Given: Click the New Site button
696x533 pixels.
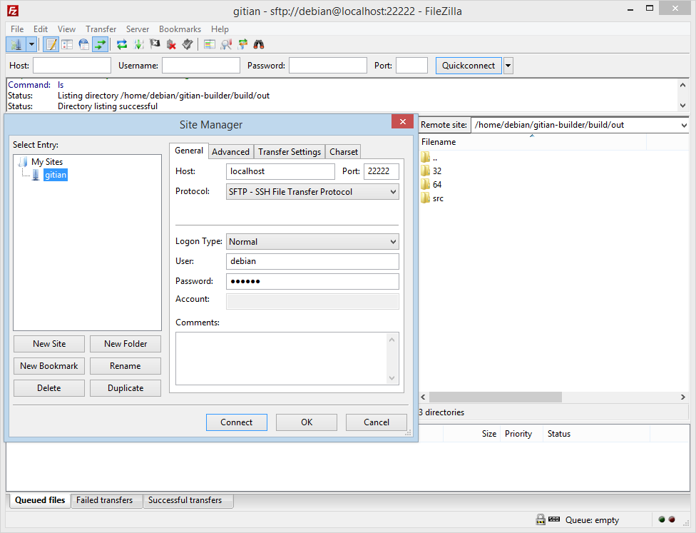Looking at the screenshot, I should [49, 344].
